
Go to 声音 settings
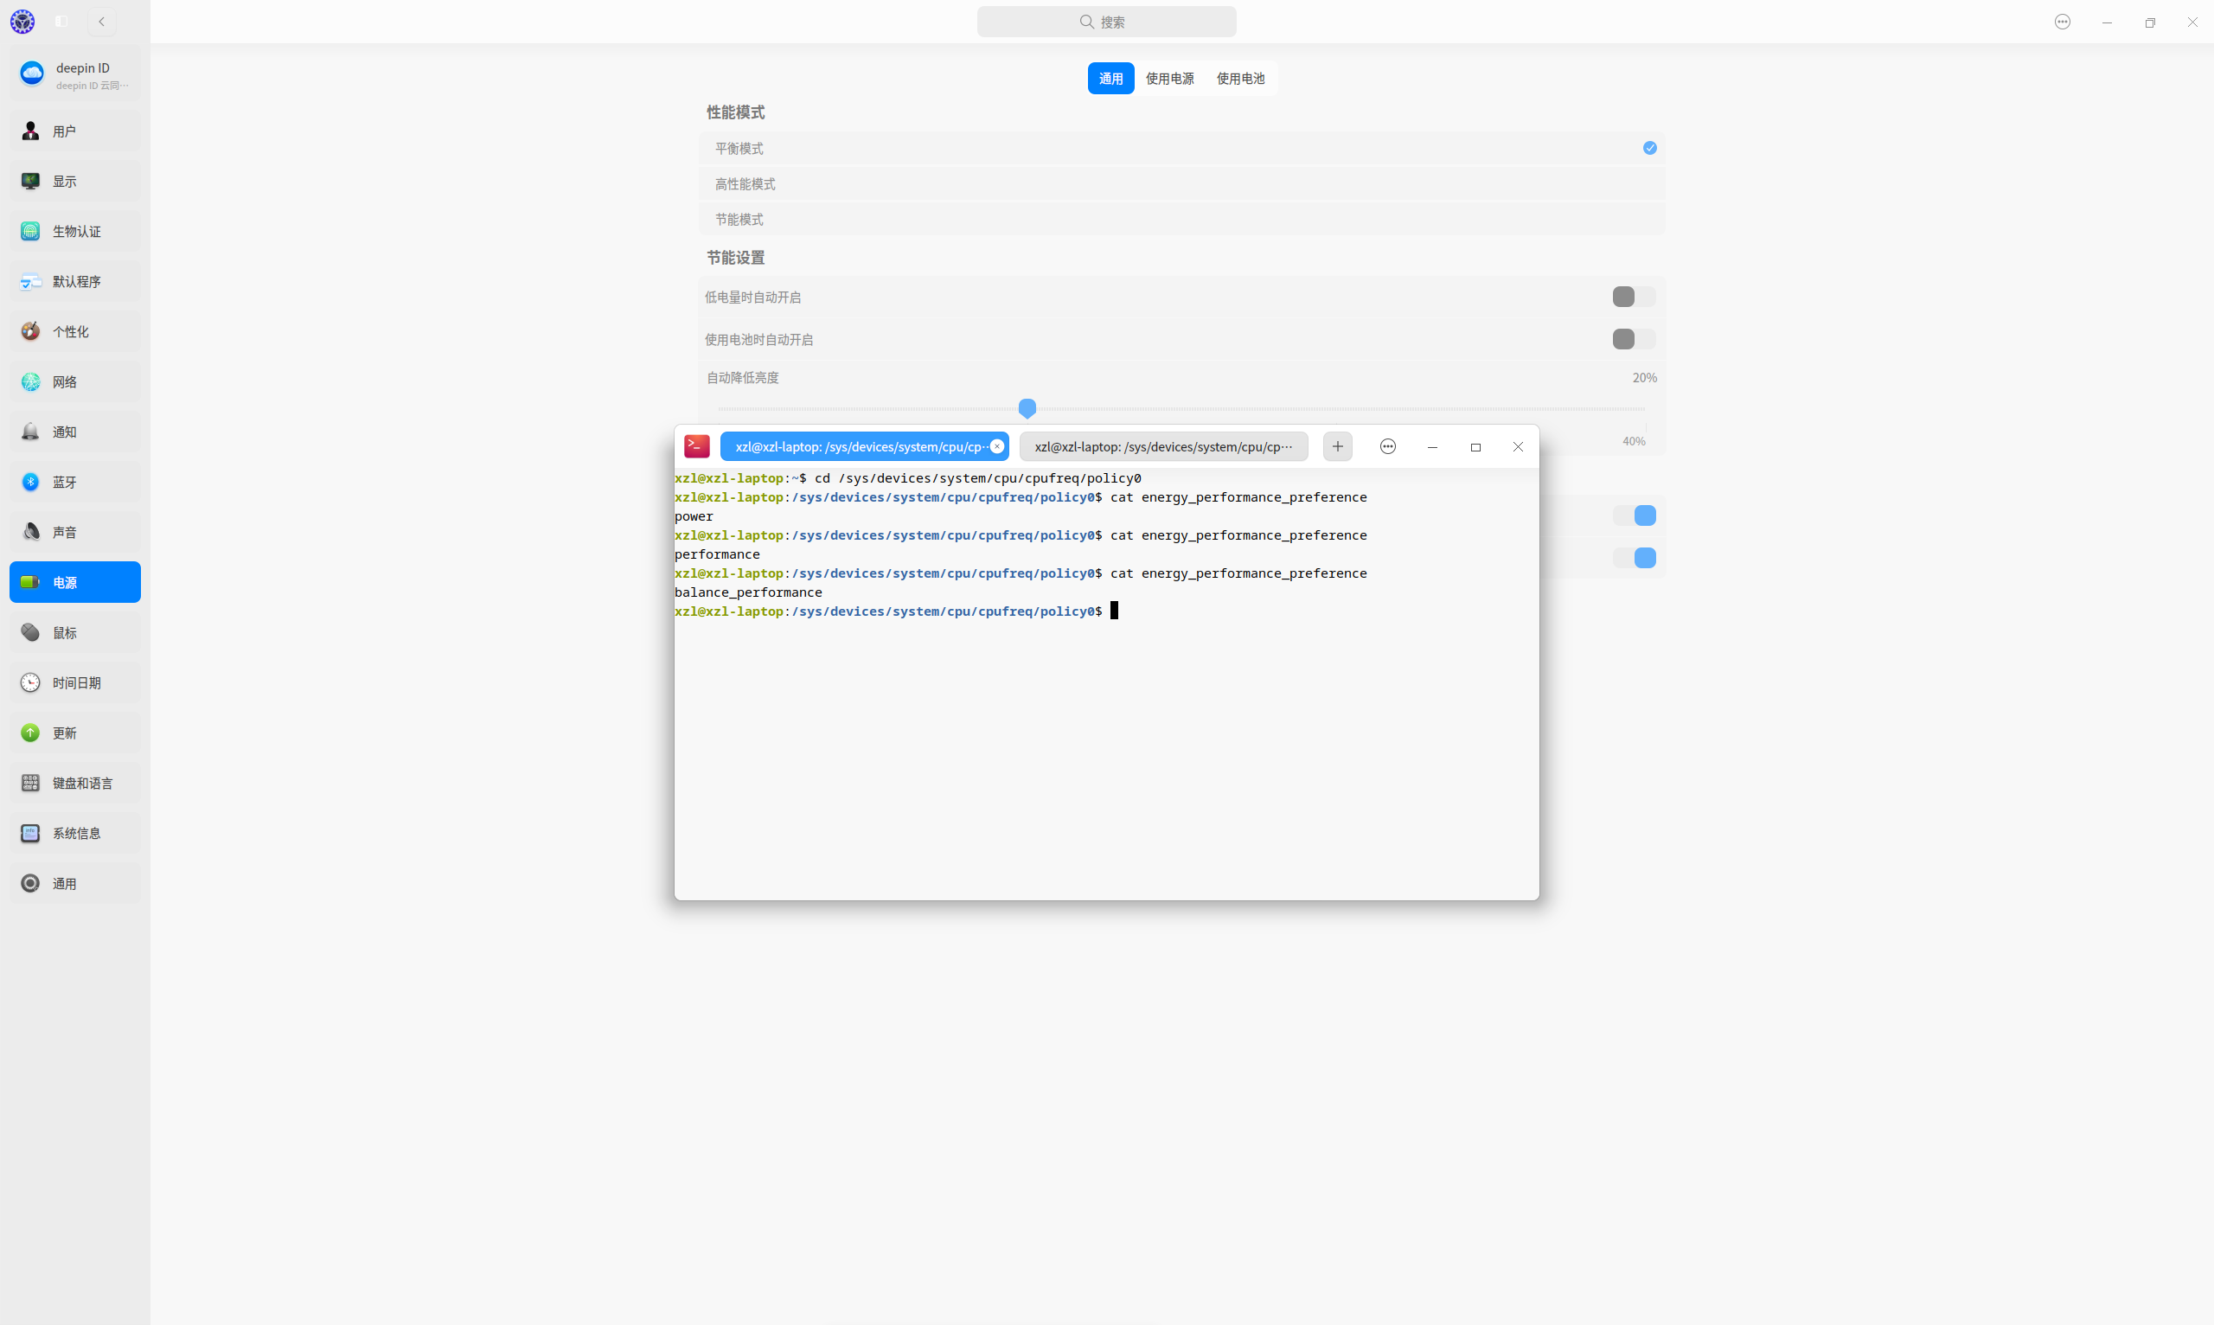(74, 531)
